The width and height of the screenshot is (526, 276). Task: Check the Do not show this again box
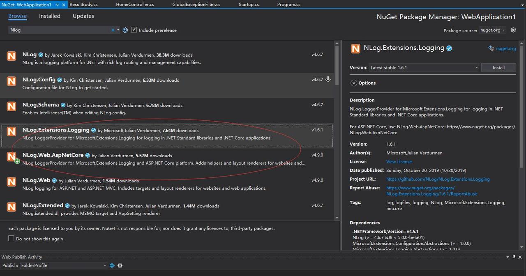point(11,239)
